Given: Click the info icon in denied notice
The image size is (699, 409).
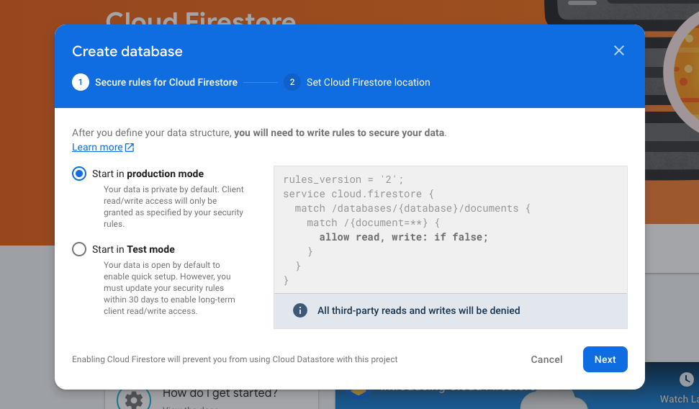Looking at the screenshot, I should (x=299, y=310).
